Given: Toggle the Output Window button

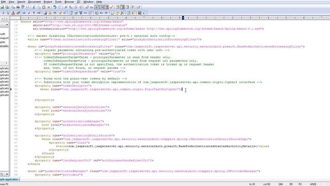Looking at the screenshot, I should coord(127,7).
